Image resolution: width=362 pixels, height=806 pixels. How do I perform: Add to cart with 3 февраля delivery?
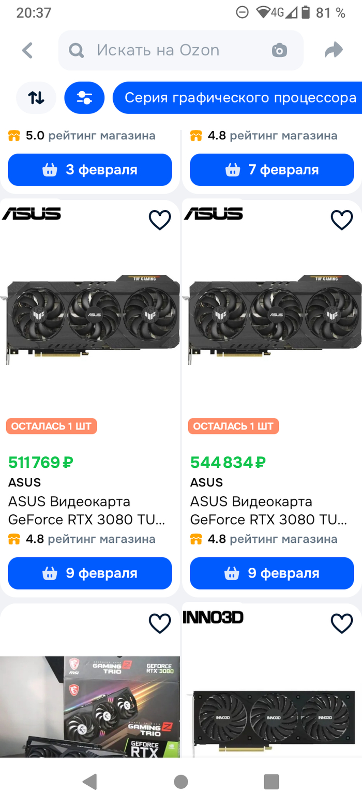point(90,169)
